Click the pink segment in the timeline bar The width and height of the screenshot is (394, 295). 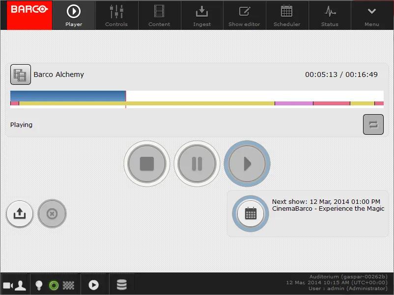(294, 103)
